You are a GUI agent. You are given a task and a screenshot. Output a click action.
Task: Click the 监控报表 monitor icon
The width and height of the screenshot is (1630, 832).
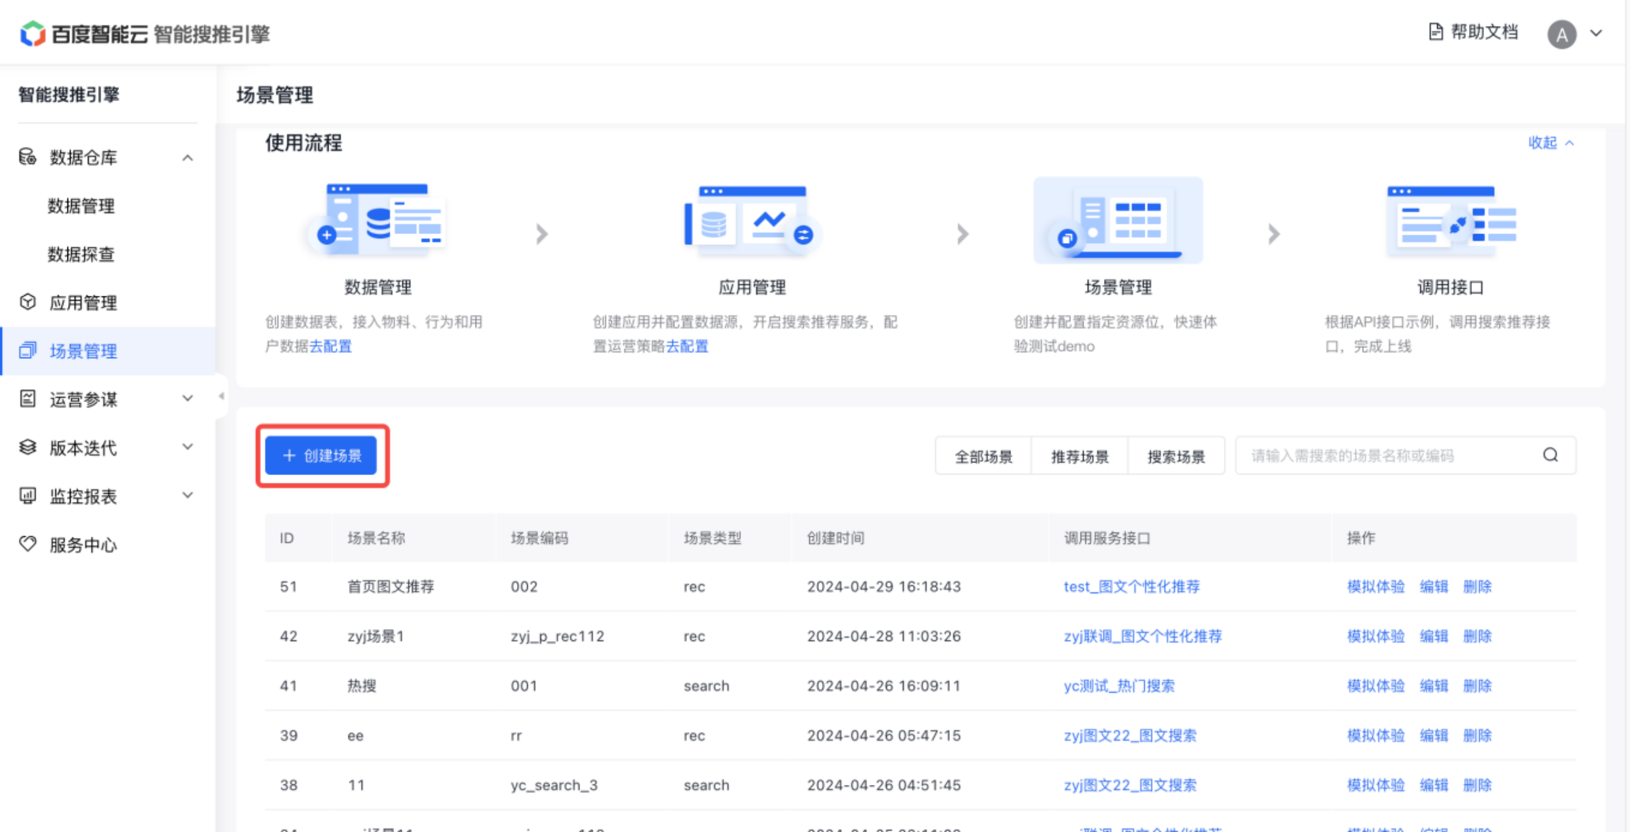[27, 496]
